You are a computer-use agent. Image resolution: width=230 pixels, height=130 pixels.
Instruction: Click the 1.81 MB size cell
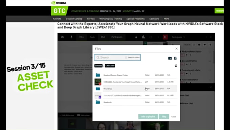(x=170, y=82)
